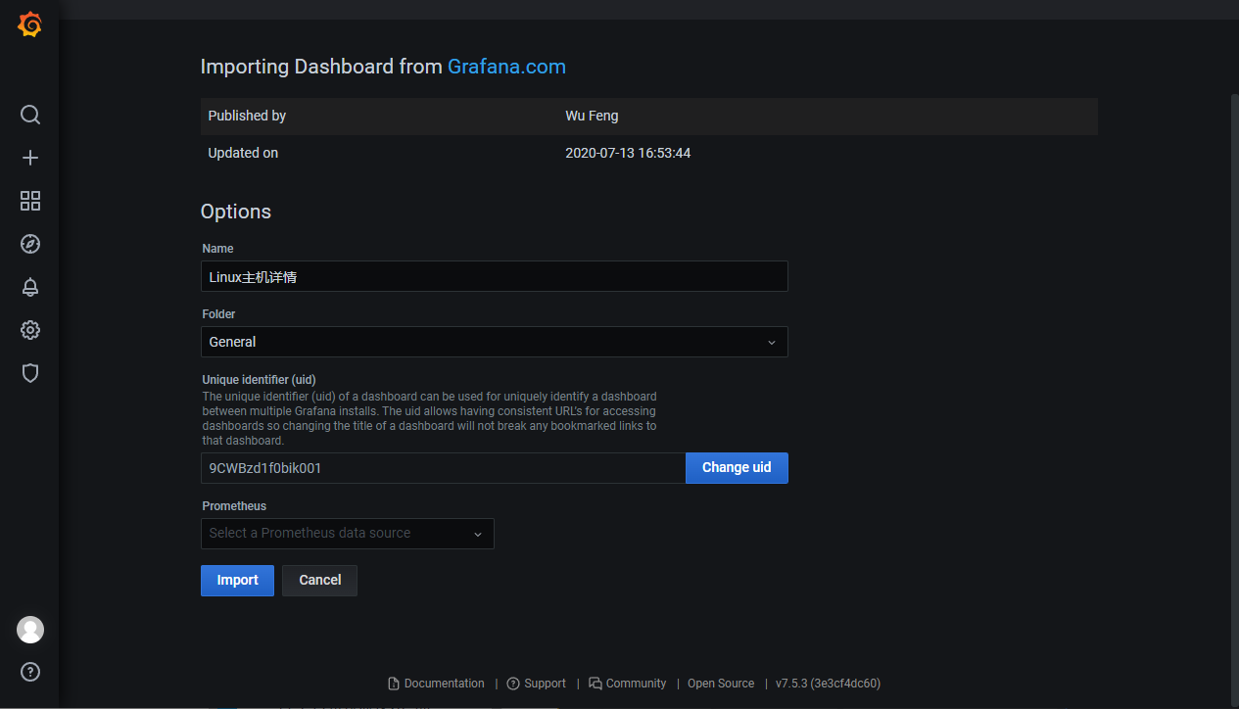Click the Cancel button
Image resolution: width=1239 pixels, height=709 pixels.
[319, 581]
